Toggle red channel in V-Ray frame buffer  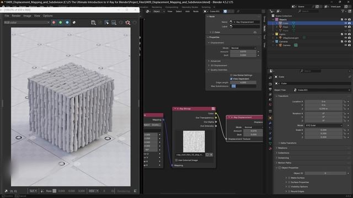[x=54, y=23]
